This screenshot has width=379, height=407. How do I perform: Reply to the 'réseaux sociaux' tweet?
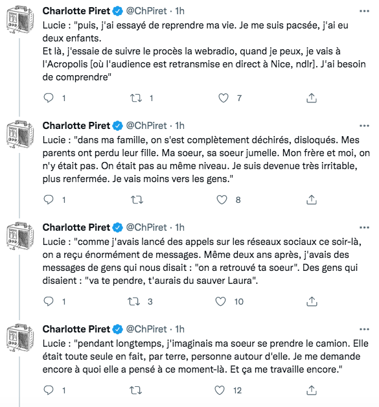pos(49,301)
